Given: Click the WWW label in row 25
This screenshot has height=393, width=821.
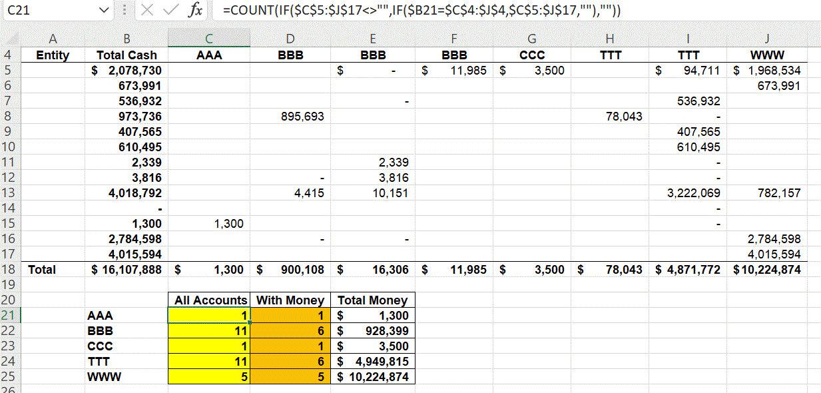Looking at the screenshot, I should pos(100,377).
